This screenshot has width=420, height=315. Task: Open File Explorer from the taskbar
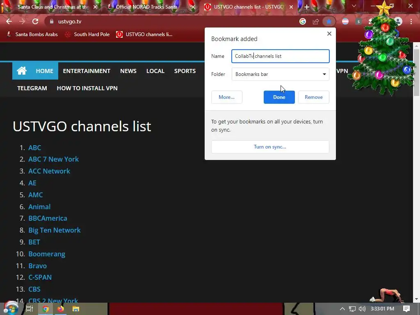coord(76,309)
